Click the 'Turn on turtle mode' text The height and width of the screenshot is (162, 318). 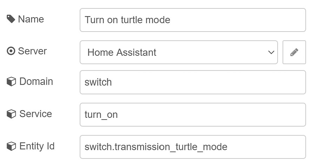click(127, 20)
